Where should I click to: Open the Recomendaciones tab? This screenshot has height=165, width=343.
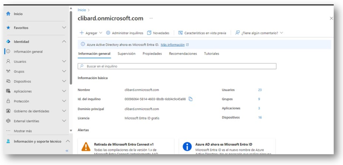(183, 54)
